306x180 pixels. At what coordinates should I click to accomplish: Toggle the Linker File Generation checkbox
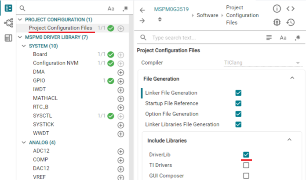click(x=238, y=93)
